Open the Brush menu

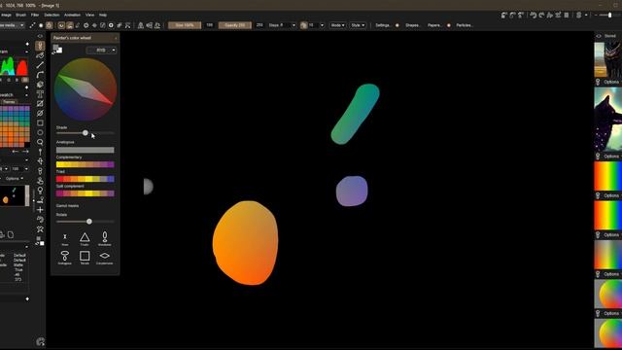pyautogui.click(x=20, y=15)
